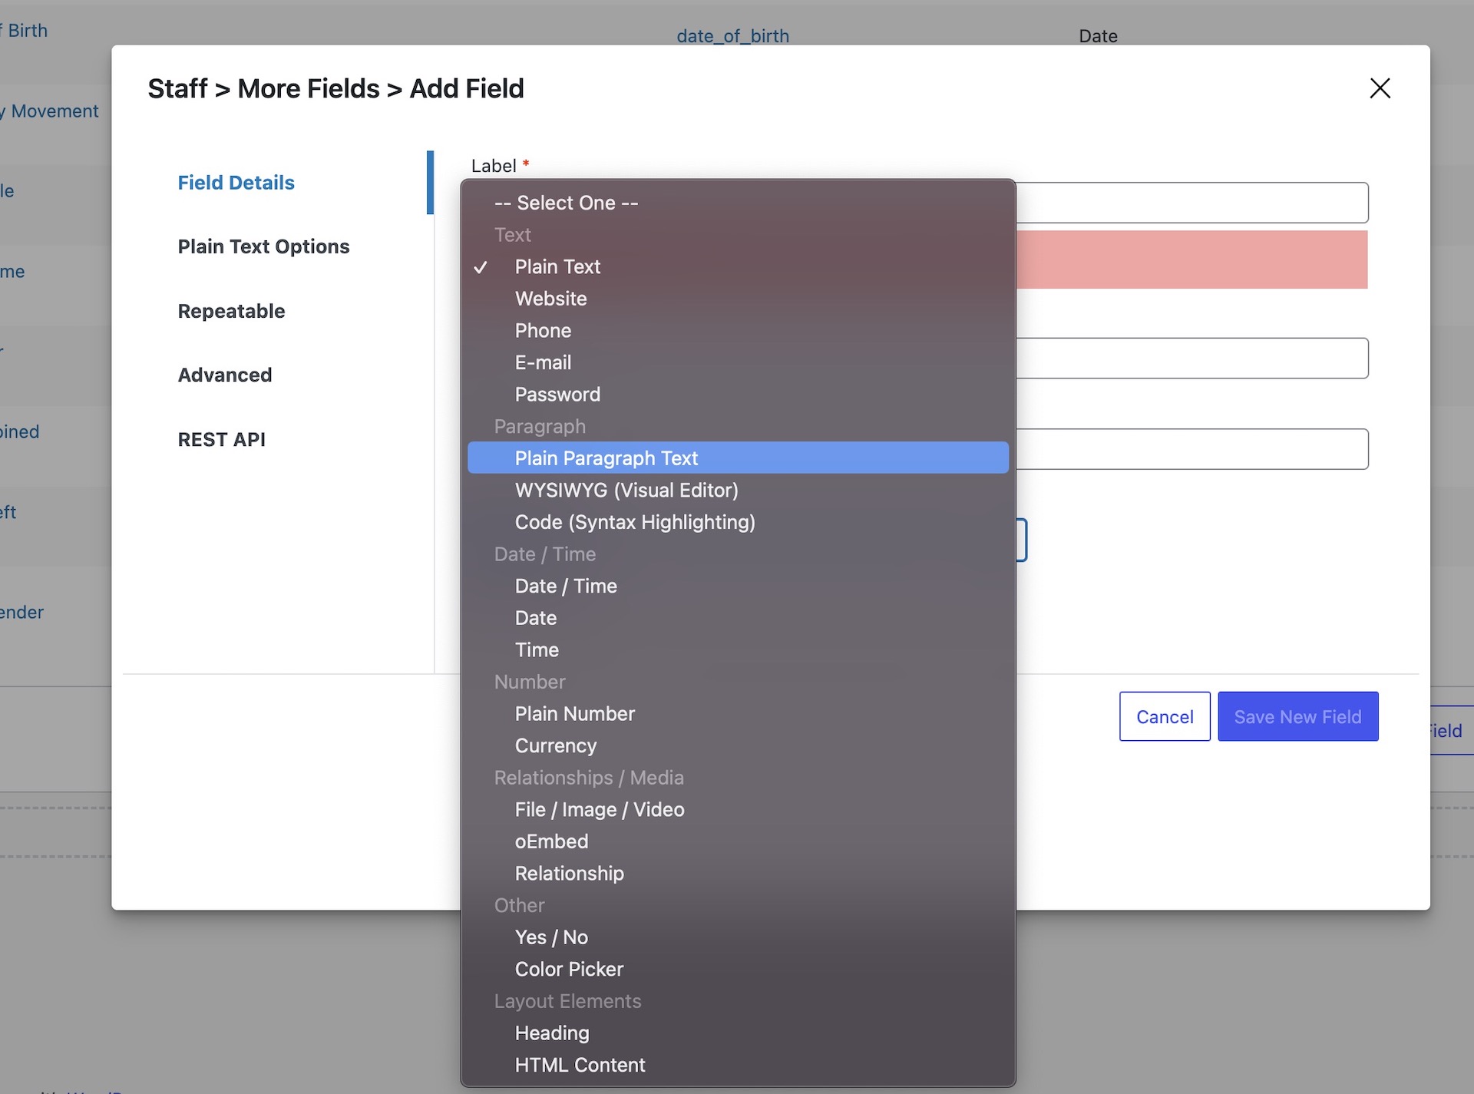
Task: Cancel adding the new field
Action: point(1164,716)
